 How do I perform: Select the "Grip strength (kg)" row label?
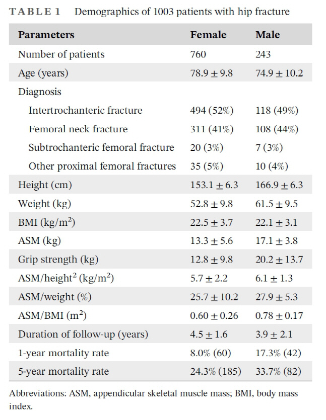[x=58, y=259]
